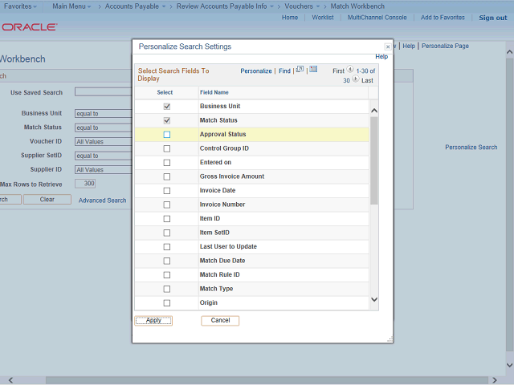
Task: Click the field list vertical scrollbar
Action: pos(373,160)
